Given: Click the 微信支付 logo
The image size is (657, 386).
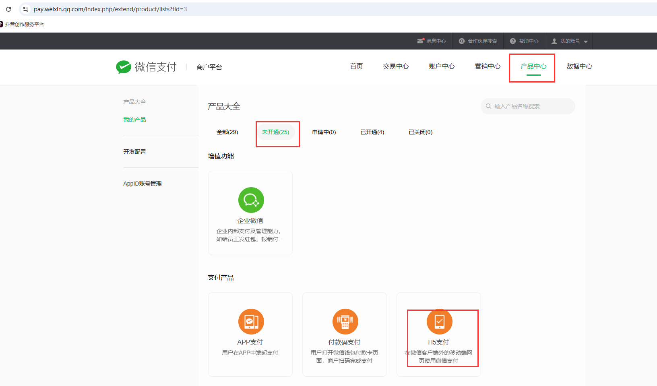Looking at the screenshot, I should (x=146, y=67).
